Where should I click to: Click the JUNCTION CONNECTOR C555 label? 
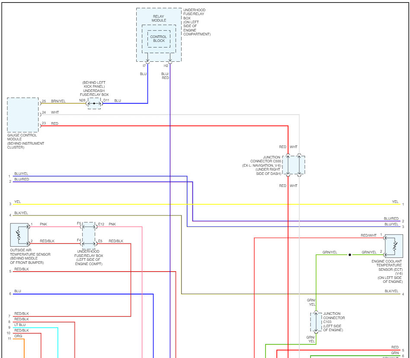point(262,165)
